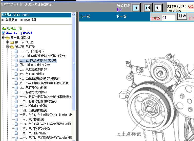The height and width of the screenshot is (141, 194).
Task: Click the right-arrow view control icon
Action: [136, 8]
